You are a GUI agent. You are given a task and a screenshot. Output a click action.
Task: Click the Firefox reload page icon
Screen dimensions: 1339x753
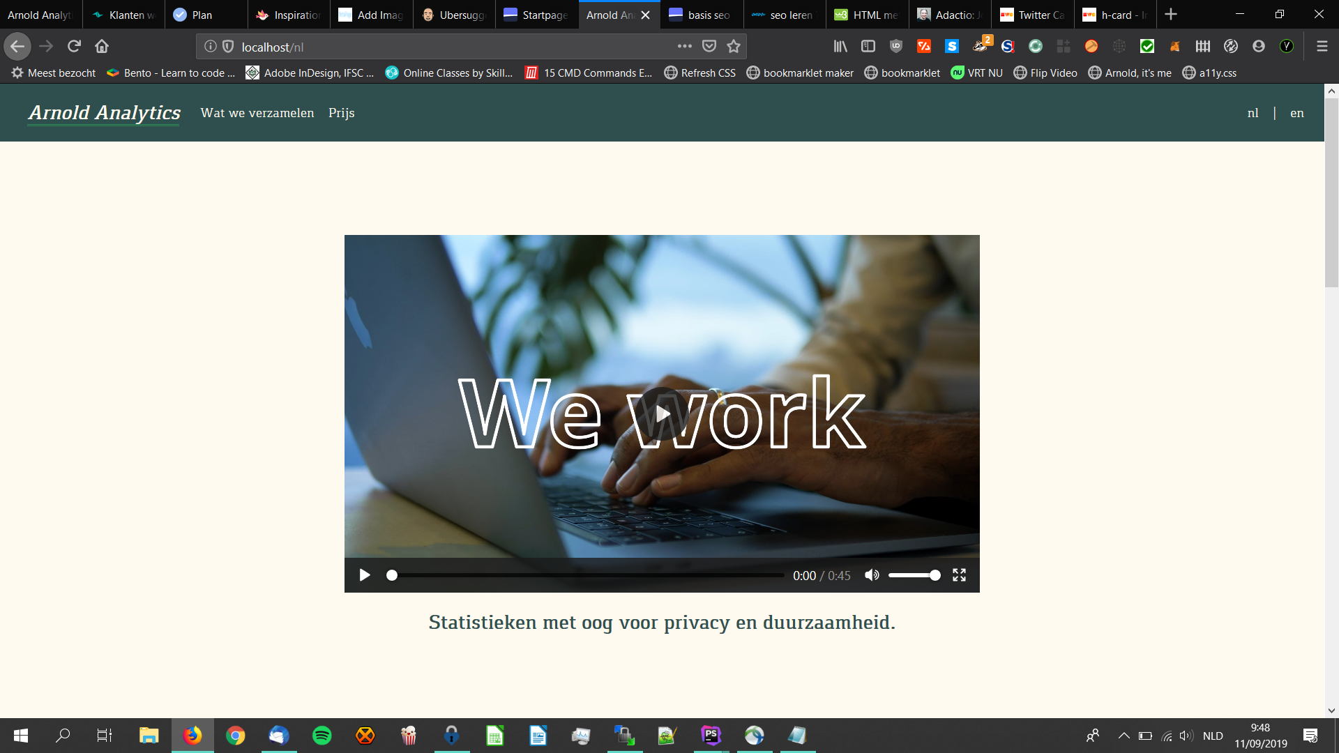(74, 47)
